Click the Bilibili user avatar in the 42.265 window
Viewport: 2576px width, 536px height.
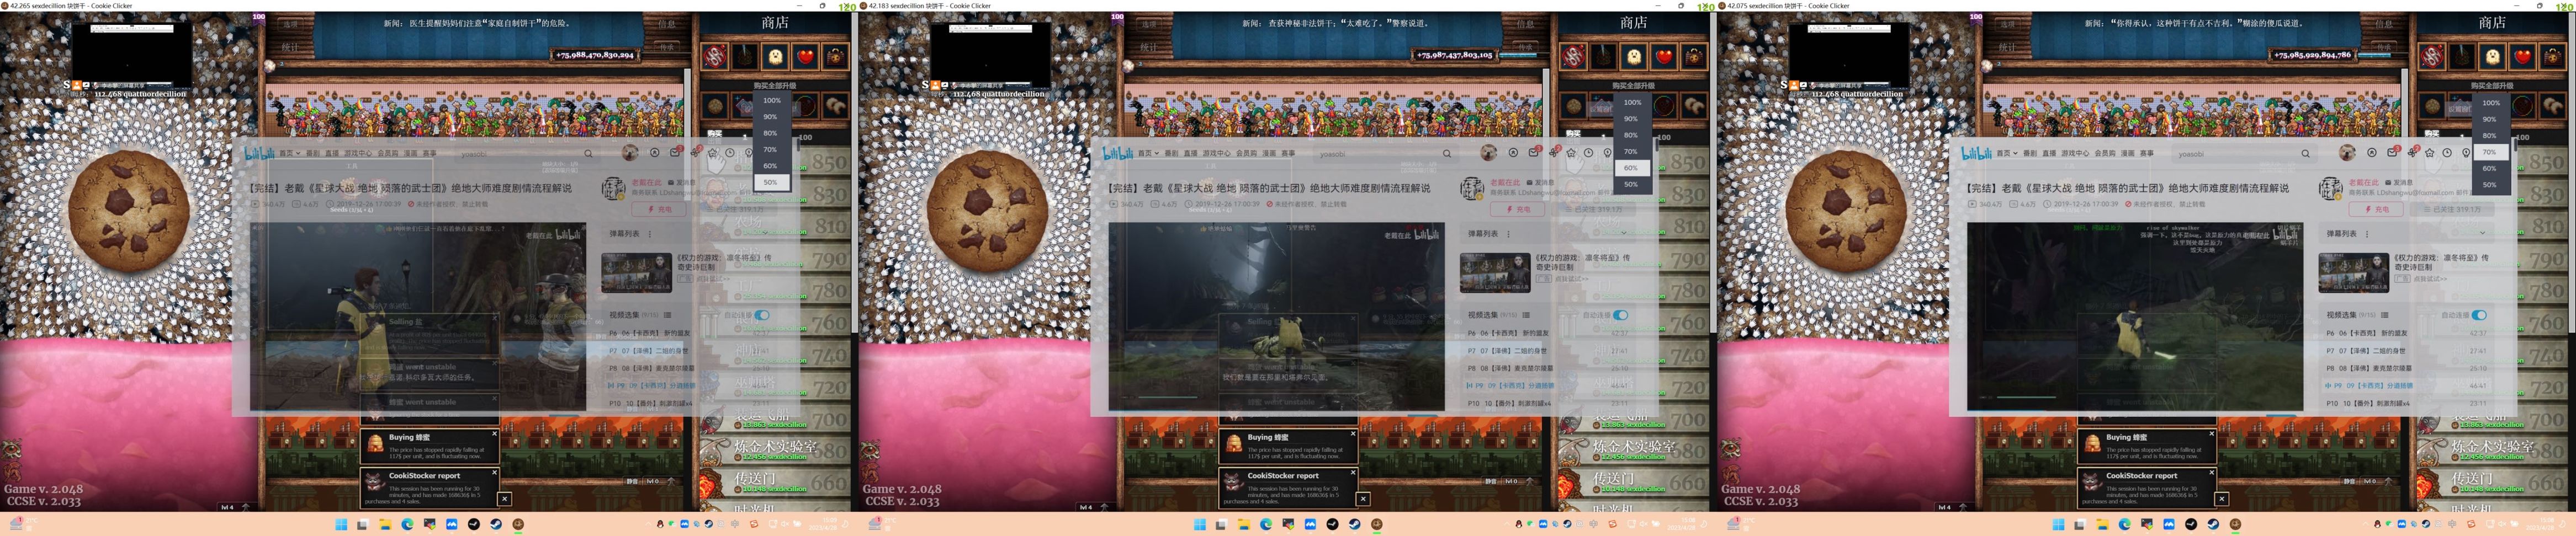point(629,153)
